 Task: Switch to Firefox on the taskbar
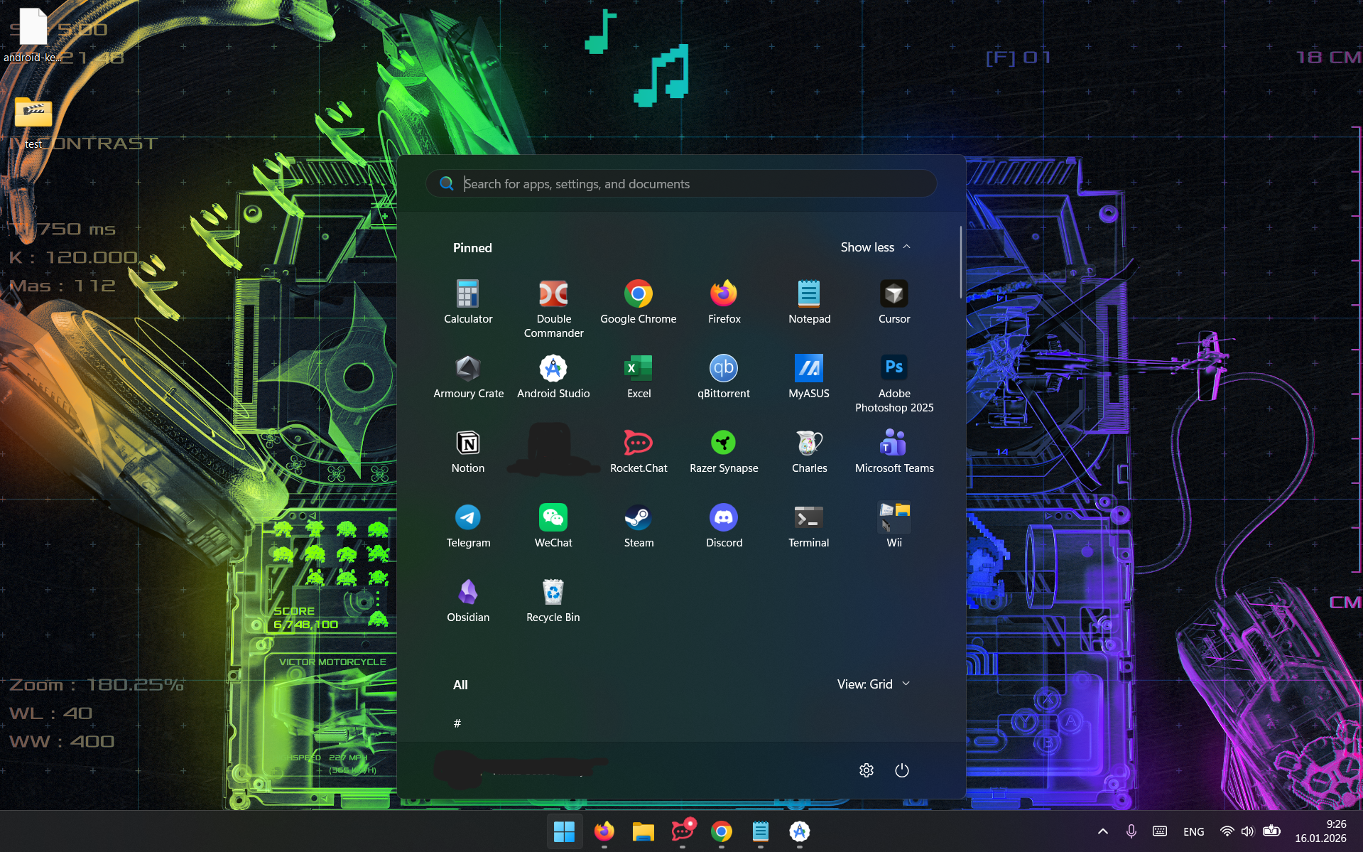click(604, 831)
